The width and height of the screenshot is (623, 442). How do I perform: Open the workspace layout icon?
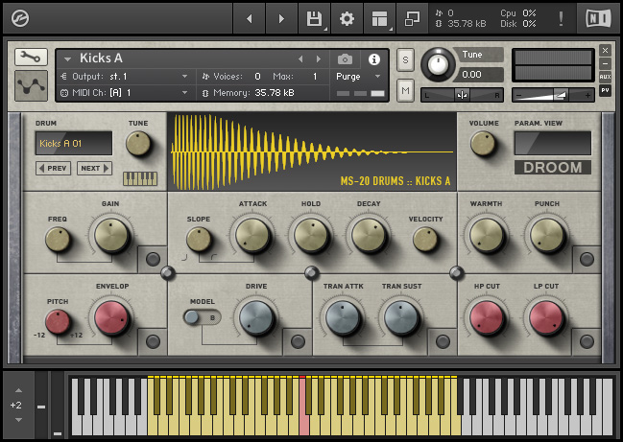(379, 18)
